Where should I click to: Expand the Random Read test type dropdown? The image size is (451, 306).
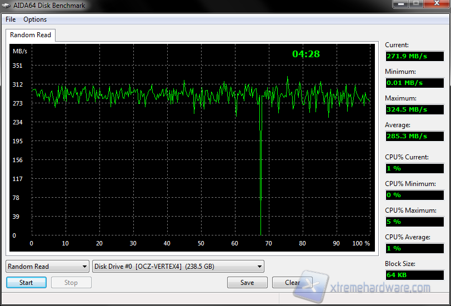[47, 267]
